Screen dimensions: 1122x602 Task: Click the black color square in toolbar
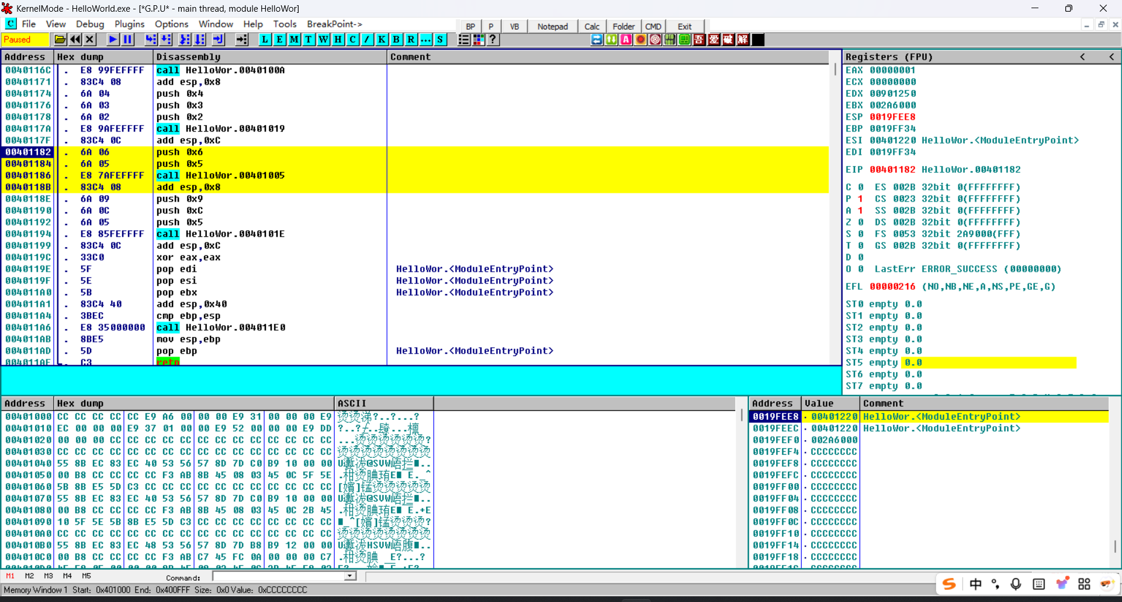pos(758,40)
